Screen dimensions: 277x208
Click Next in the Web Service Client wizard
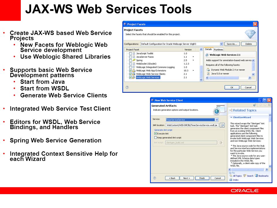(x=187, y=178)
